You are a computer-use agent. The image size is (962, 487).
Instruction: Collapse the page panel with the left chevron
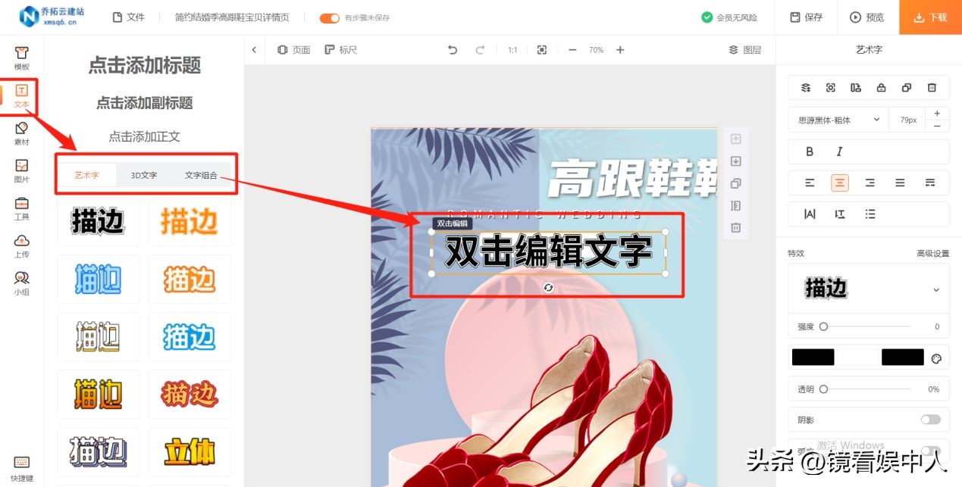click(255, 49)
